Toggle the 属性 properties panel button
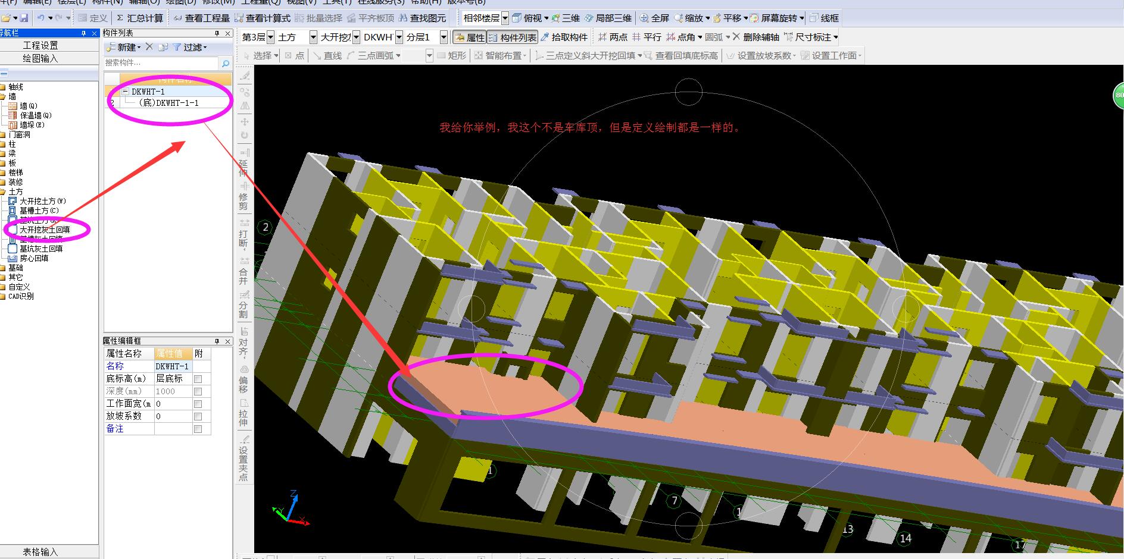Screen dimensions: 1124x559 point(470,37)
